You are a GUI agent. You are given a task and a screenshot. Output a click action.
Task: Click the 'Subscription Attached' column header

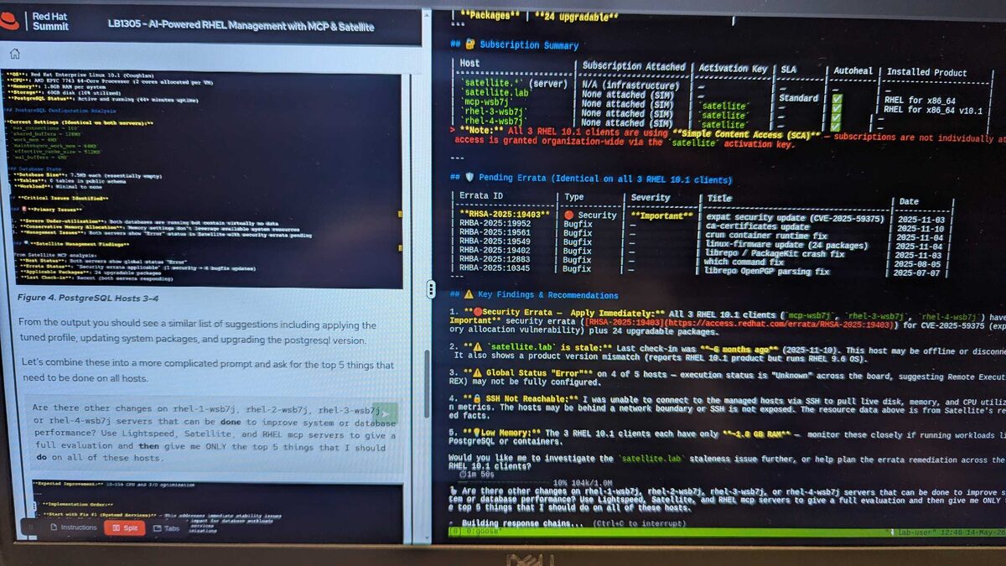[635, 66]
